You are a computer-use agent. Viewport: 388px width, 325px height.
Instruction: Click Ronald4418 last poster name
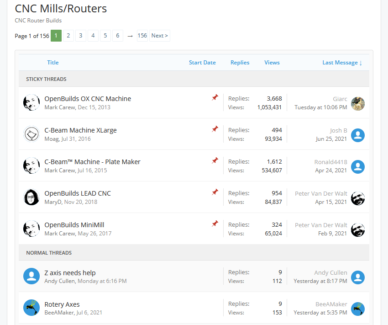tap(330, 162)
